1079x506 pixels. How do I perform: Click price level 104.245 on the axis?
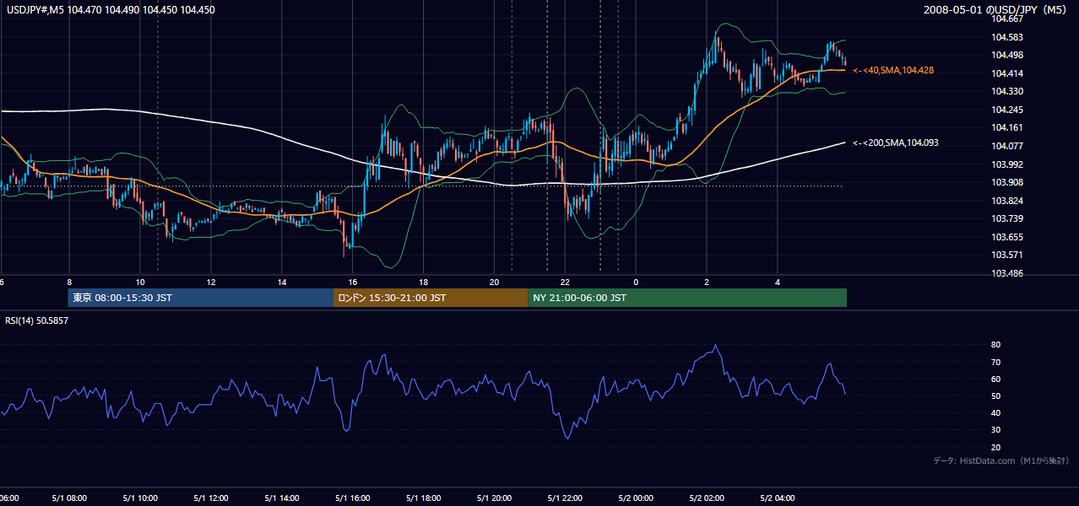click(x=1007, y=110)
